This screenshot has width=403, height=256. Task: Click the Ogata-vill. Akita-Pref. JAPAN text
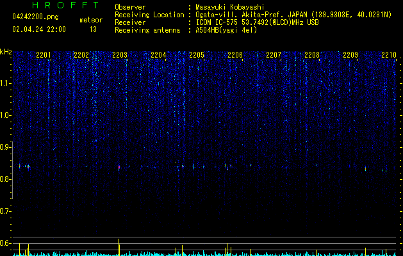click(x=251, y=15)
